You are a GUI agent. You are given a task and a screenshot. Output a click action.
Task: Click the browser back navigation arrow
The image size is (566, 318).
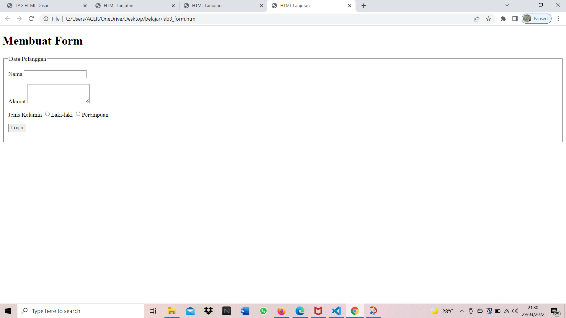click(x=7, y=18)
